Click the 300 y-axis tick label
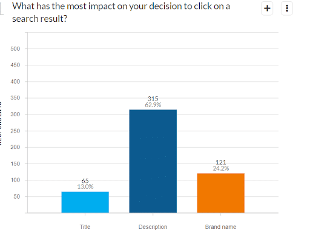This screenshot has width=310, height=241. pos(15,114)
